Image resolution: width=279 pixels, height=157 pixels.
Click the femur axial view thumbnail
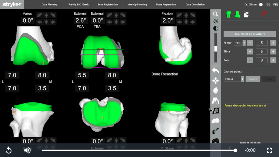(102, 52)
